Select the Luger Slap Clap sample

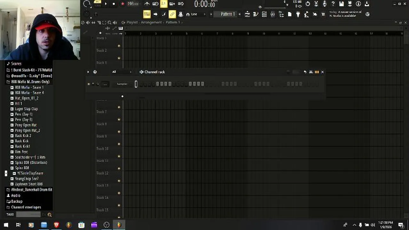tap(26, 109)
